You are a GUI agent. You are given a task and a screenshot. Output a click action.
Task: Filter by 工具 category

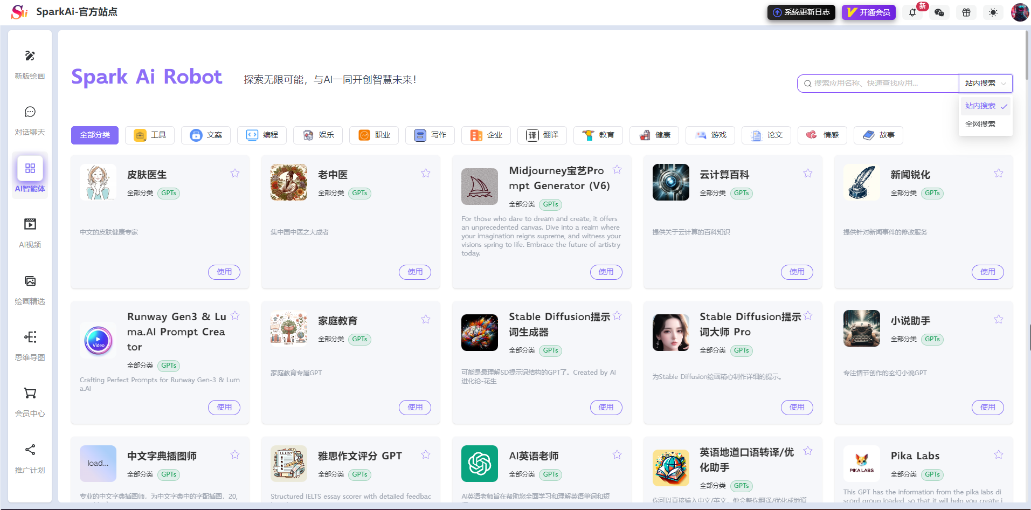pos(150,135)
